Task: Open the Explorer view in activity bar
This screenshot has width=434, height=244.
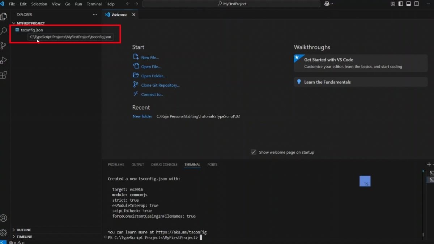Action: click(x=4, y=16)
